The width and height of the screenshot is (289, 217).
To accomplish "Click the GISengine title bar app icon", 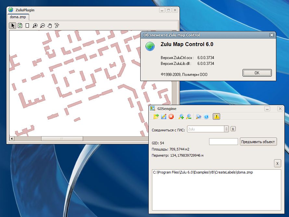I will (x=153, y=108).
